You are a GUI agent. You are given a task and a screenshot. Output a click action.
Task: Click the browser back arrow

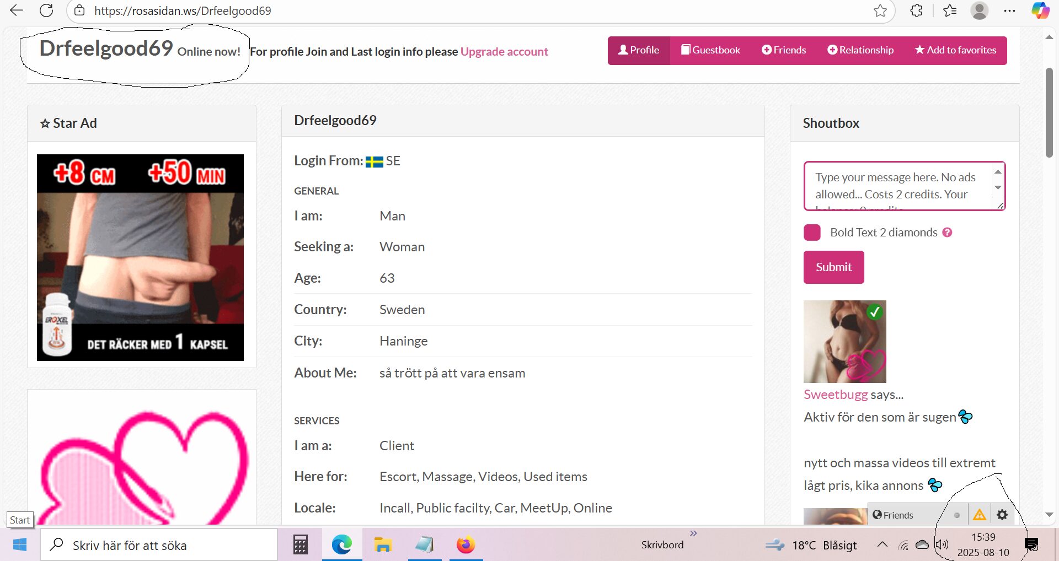(x=17, y=10)
